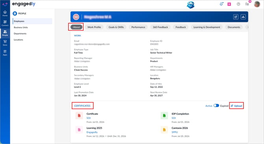Select the Feedback tab
The width and height of the screenshot is (264, 144).
180,27
